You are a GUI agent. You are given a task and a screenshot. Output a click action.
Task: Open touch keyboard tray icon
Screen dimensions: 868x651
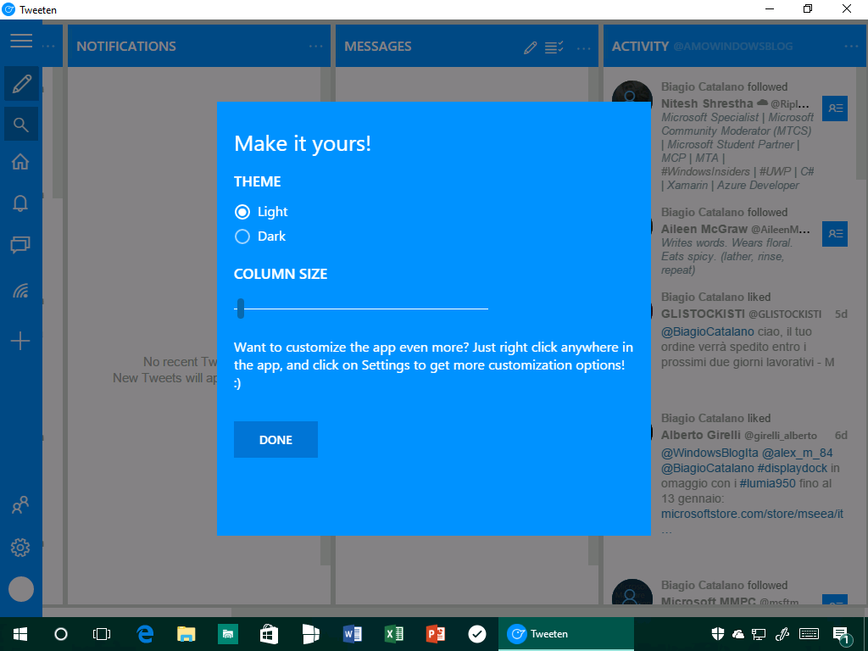810,634
